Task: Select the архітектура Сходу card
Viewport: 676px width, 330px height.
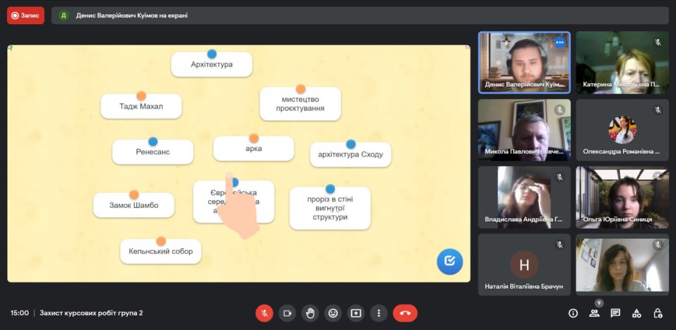Action: pos(350,154)
